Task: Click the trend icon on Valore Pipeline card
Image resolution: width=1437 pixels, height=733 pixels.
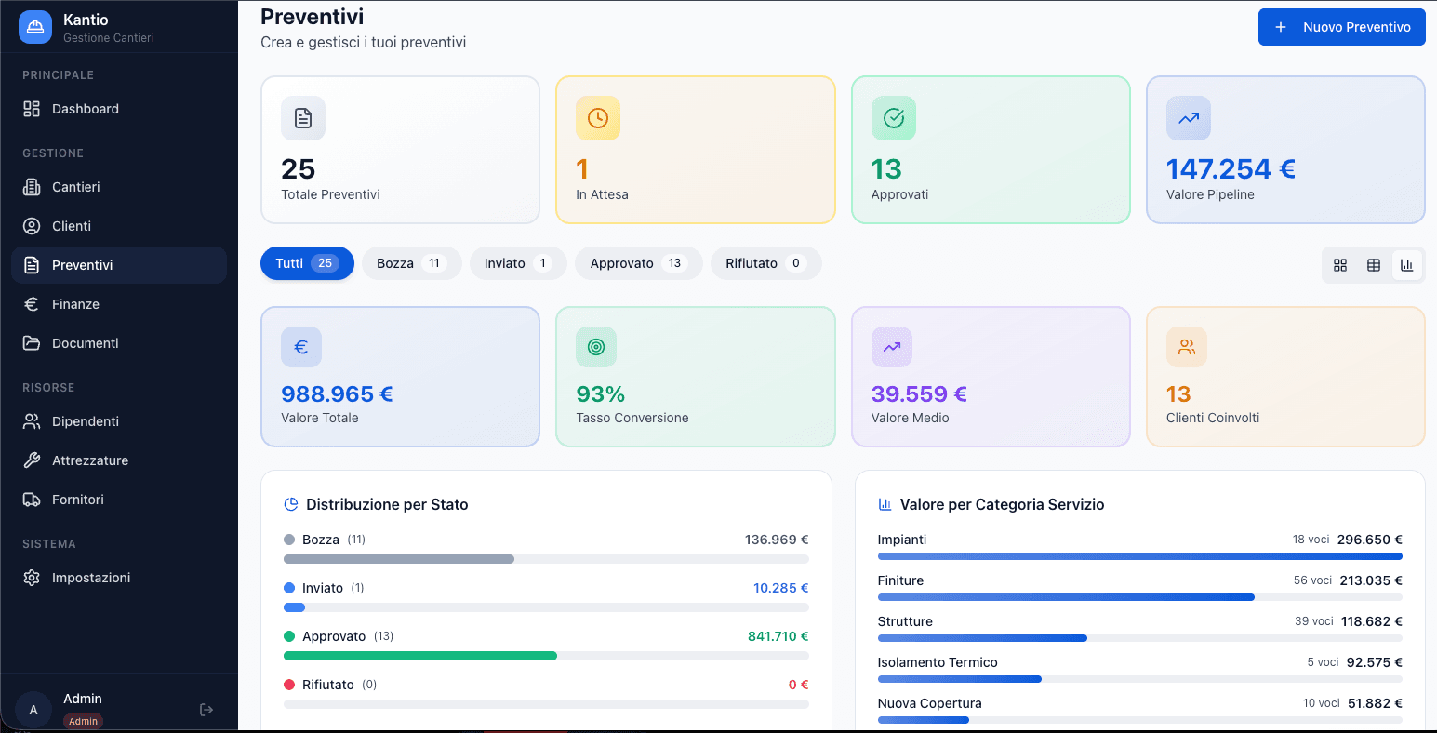Action: pos(1189,118)
